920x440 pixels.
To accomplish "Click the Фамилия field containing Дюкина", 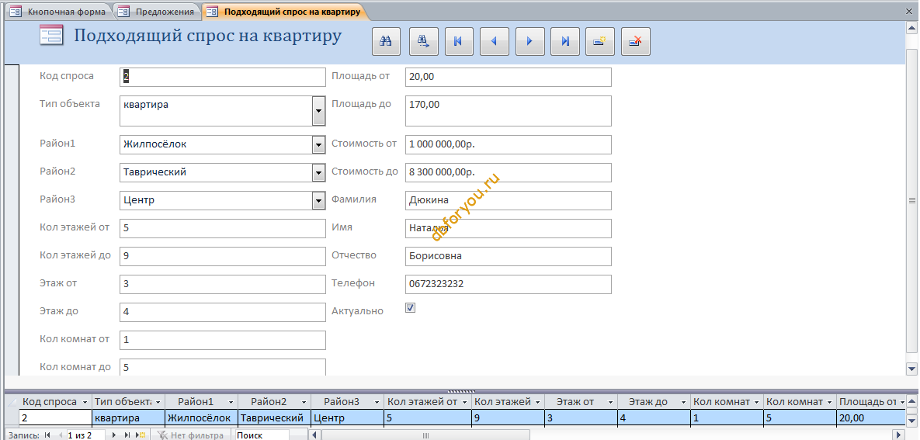I will [x=508, y=200].
